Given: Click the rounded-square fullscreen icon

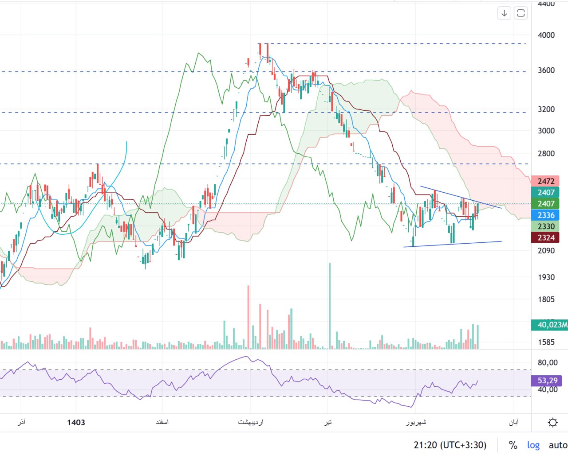Looking at the screenshot, I should tap(521, 13).
